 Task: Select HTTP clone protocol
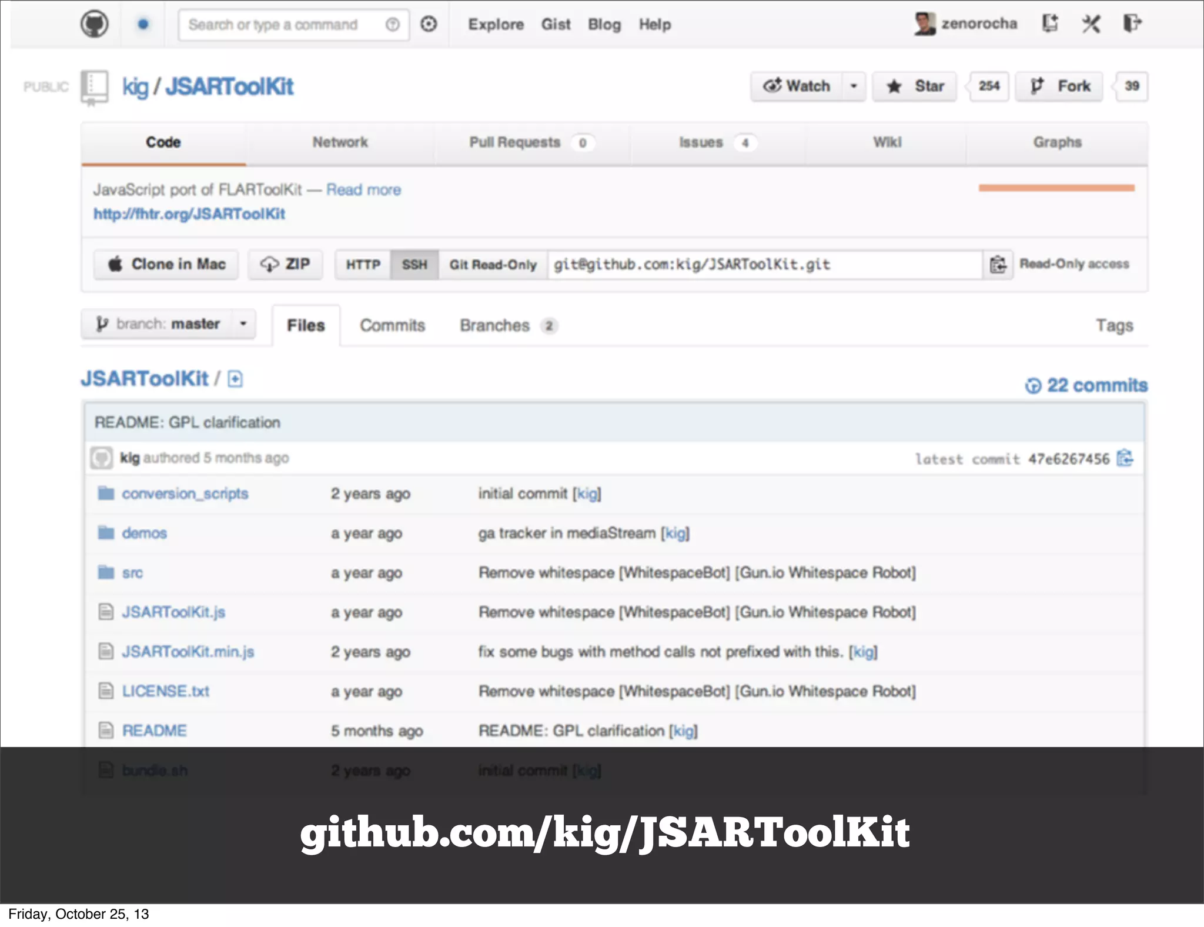pyautogui.click(x=363, y=265)
